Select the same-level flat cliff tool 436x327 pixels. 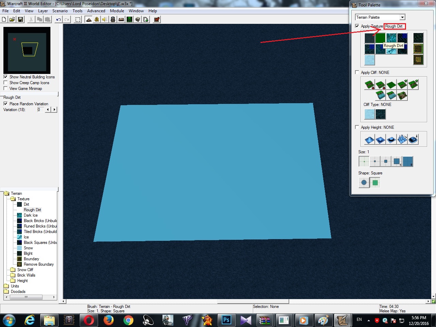(x=391, y=84)
